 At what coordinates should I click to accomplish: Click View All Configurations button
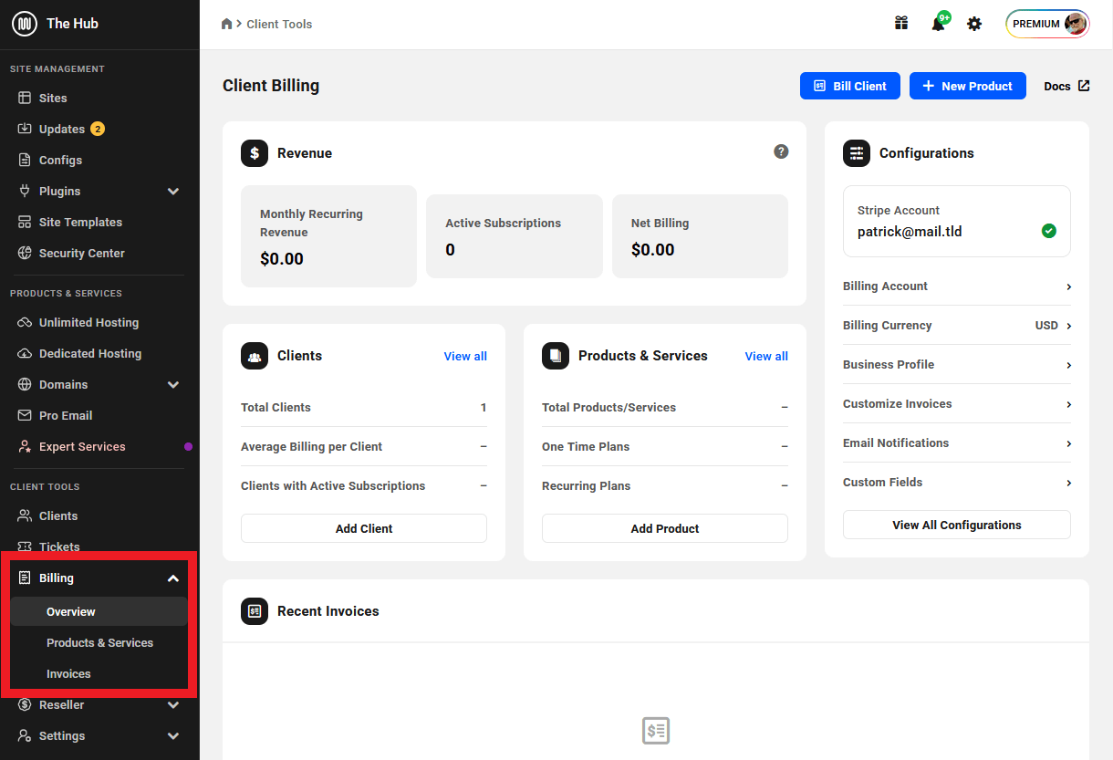tap(957, 525)
